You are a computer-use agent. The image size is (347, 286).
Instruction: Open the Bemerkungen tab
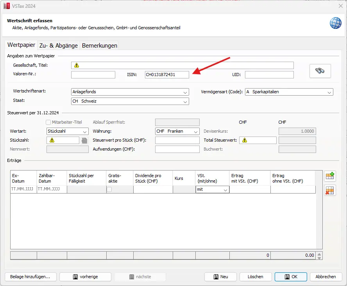99,45
